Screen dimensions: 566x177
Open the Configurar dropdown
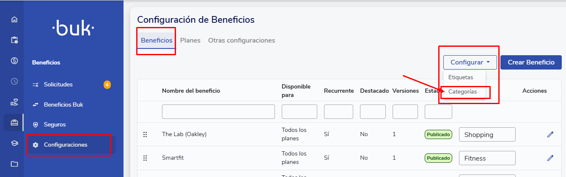click(x=470, y=62)
